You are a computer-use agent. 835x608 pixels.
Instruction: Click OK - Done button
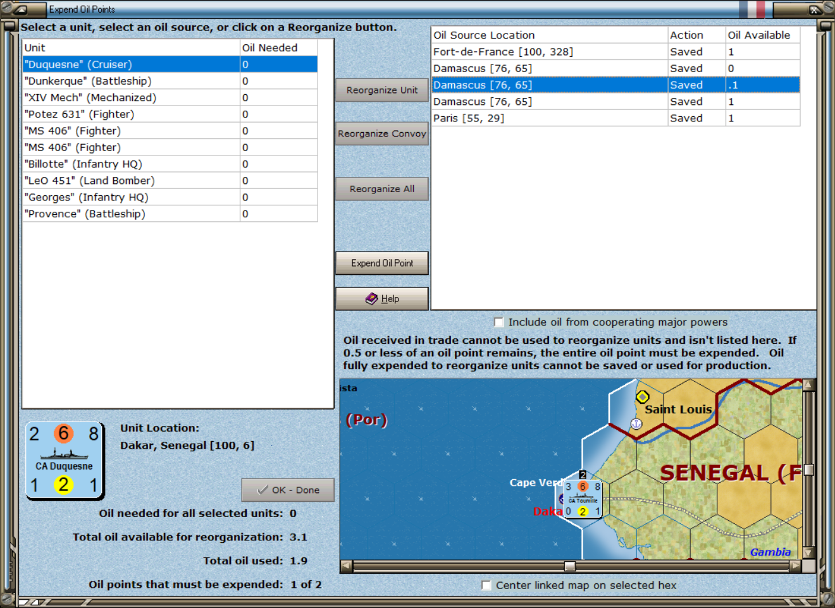click(288, 490)
